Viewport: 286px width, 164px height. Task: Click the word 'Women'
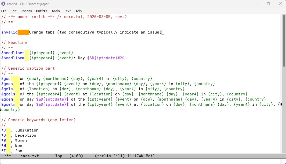pyautogui.click(x=21, y=141)
